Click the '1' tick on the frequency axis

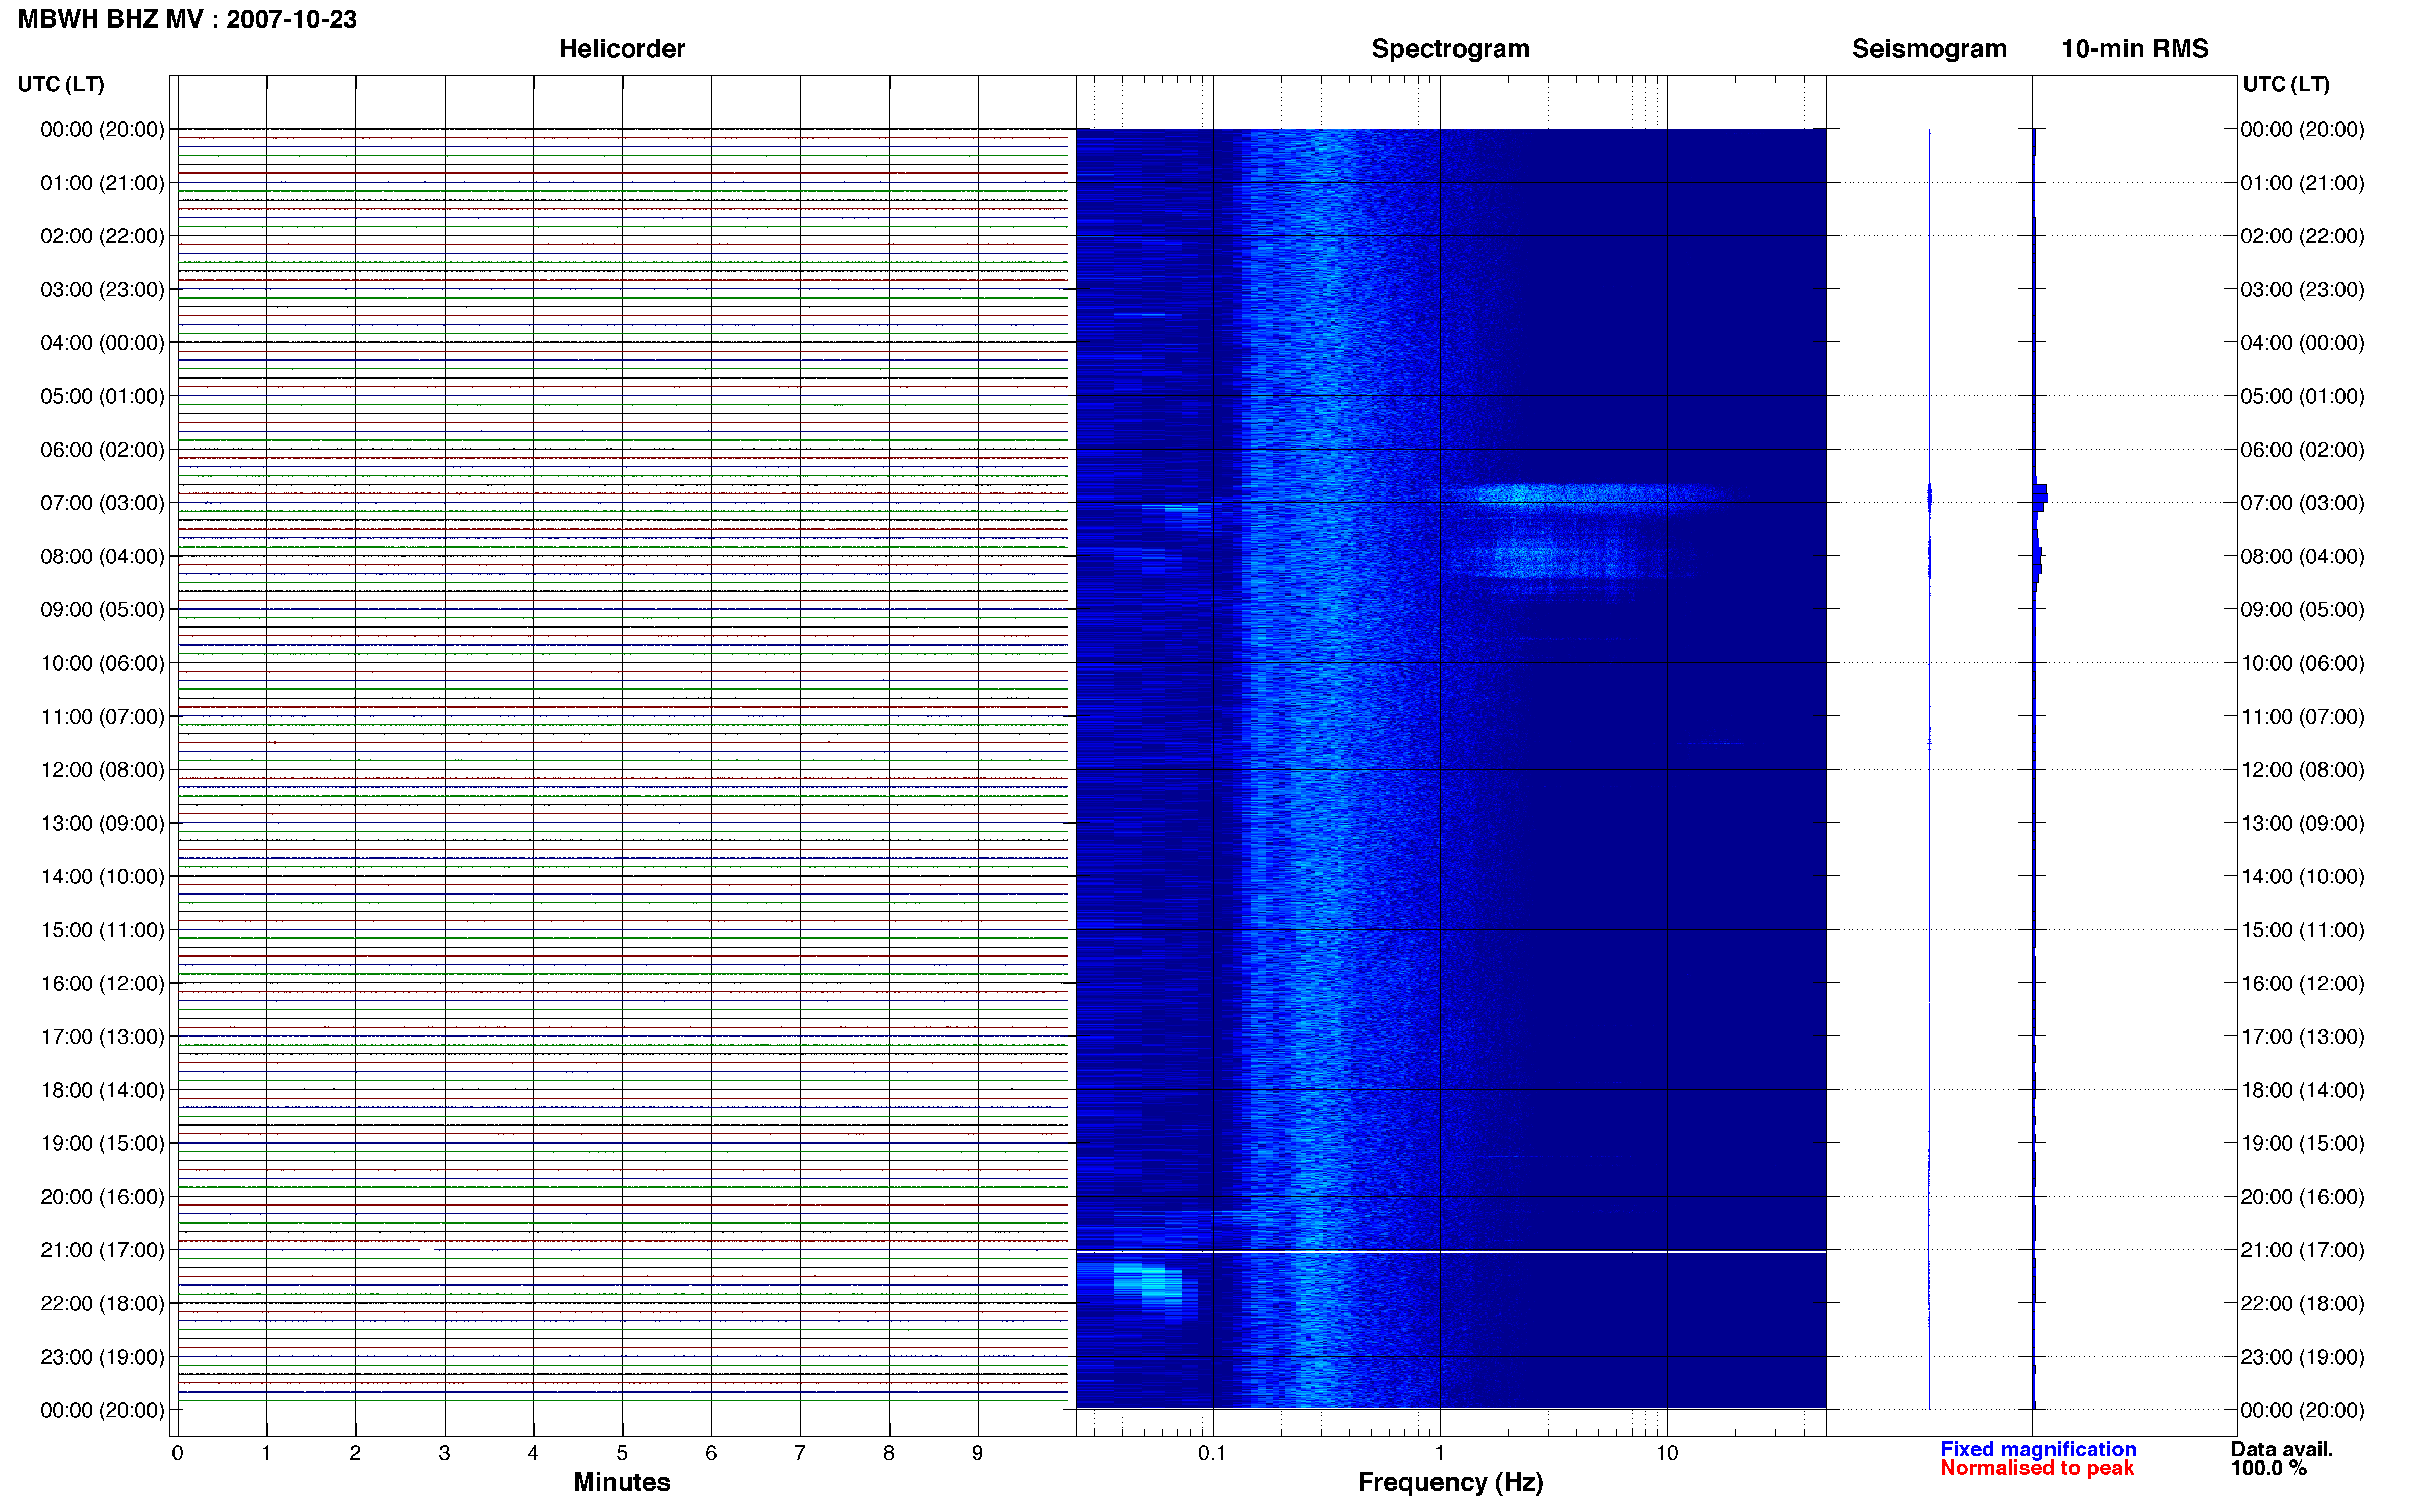pyautogui.click(x=1439, y=1453)
